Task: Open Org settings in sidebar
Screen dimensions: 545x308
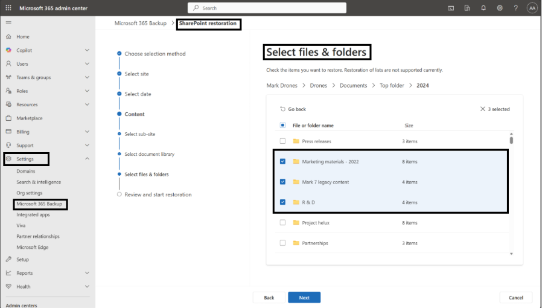Action: [30, 193]
